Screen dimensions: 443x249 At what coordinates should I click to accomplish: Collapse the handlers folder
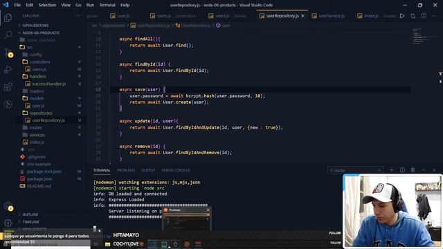[x=38, y=77]
